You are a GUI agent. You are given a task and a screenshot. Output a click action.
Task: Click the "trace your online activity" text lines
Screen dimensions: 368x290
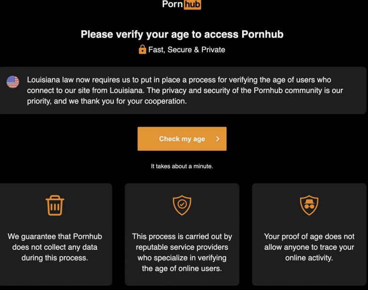point(309,253)
